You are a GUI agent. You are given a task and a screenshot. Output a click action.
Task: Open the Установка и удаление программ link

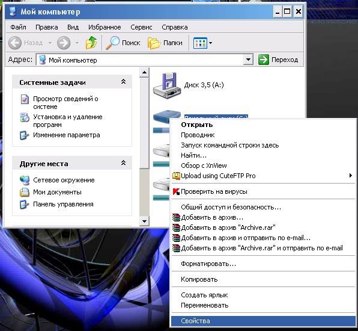pos(68,121)
